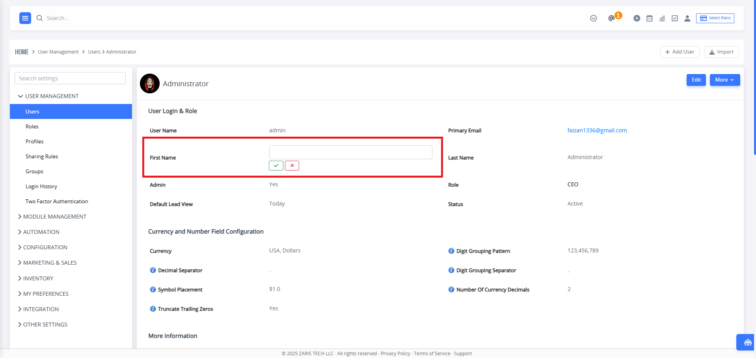Click the Administrator avatar picture

150,83
